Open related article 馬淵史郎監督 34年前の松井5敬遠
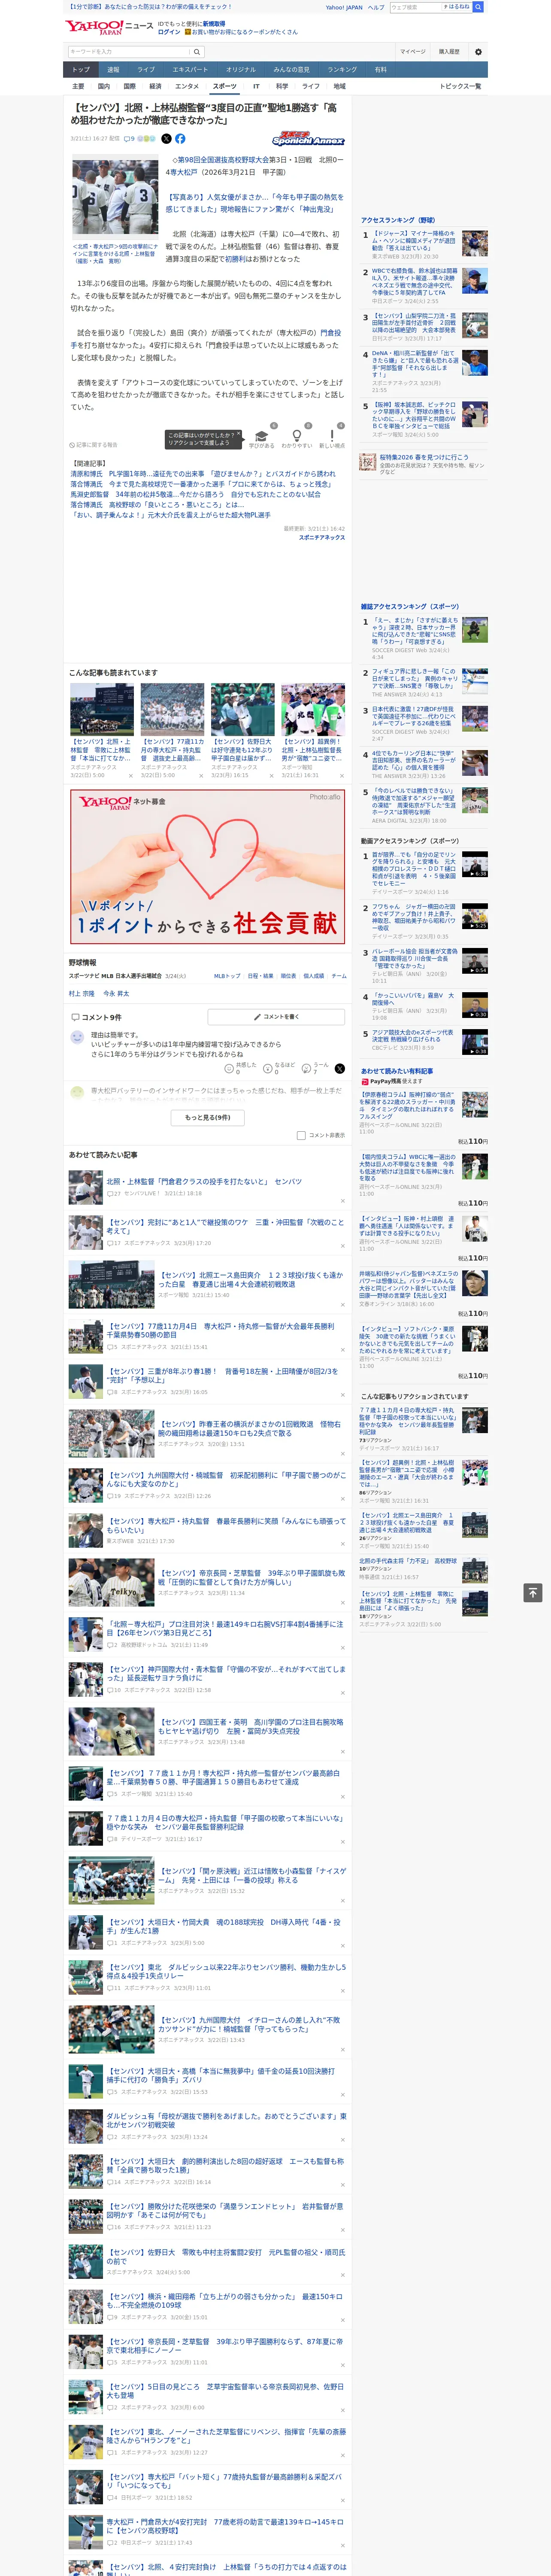Screen dimensions: 551x2576 [x=196, y=494]
